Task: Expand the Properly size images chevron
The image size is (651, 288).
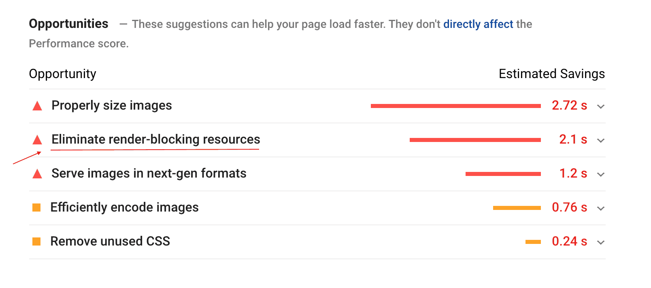Action: pos(601,106)
